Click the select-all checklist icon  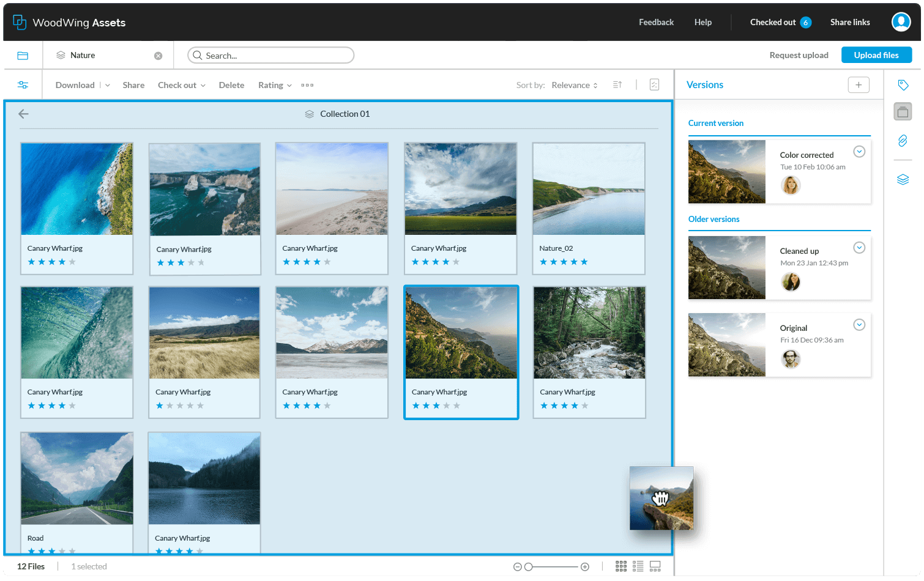654,85
